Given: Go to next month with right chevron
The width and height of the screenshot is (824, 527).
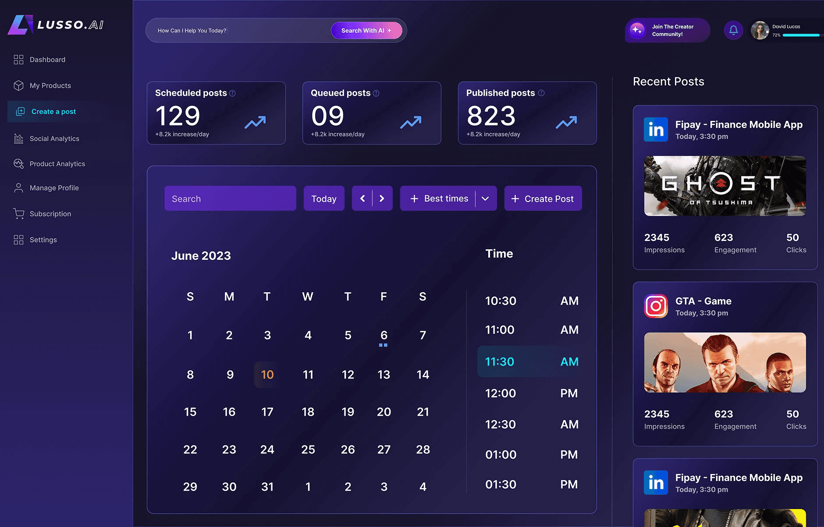Looking at the screenshot, I should 382,198.
